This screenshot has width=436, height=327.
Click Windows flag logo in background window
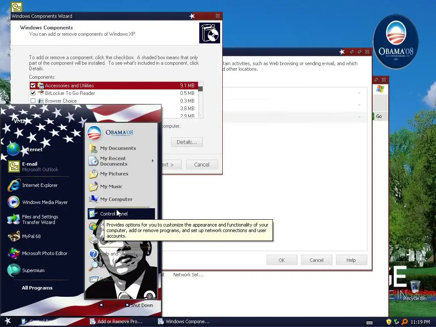click(x=380, y=89)
